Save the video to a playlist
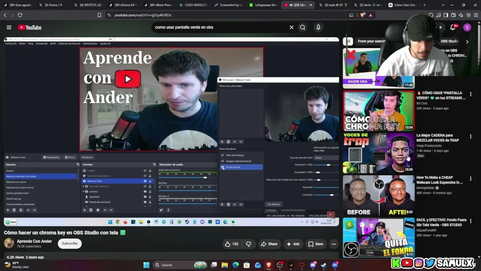Image resolution: width=481 pixels, height=271 pixels. coord(316,244)
